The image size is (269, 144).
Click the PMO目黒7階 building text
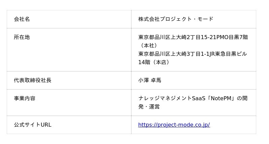pos(232,37)
